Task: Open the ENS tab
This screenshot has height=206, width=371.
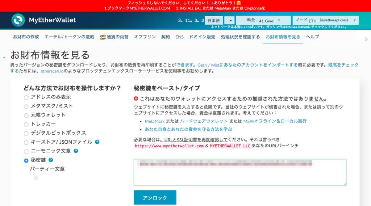Action: coord(179,37)
